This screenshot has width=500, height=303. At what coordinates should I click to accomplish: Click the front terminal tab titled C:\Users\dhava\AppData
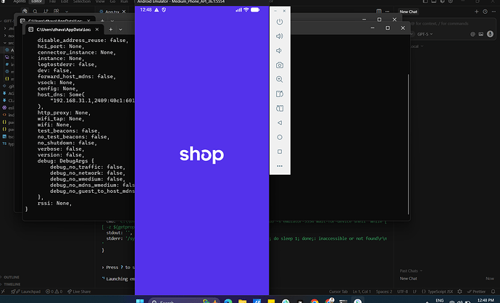tap(64, 29)
